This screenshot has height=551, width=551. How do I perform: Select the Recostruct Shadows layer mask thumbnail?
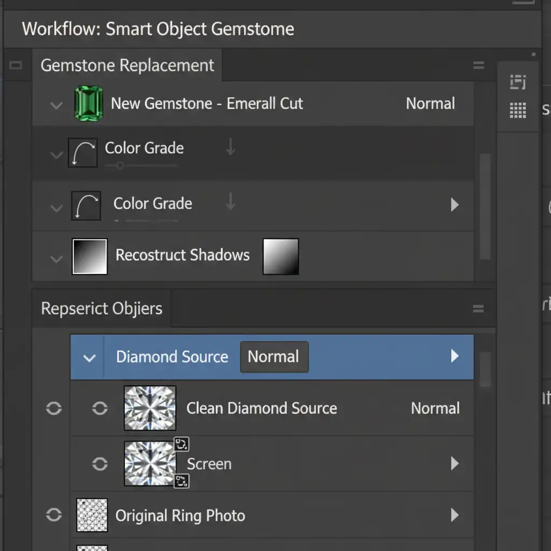(280, 257)
